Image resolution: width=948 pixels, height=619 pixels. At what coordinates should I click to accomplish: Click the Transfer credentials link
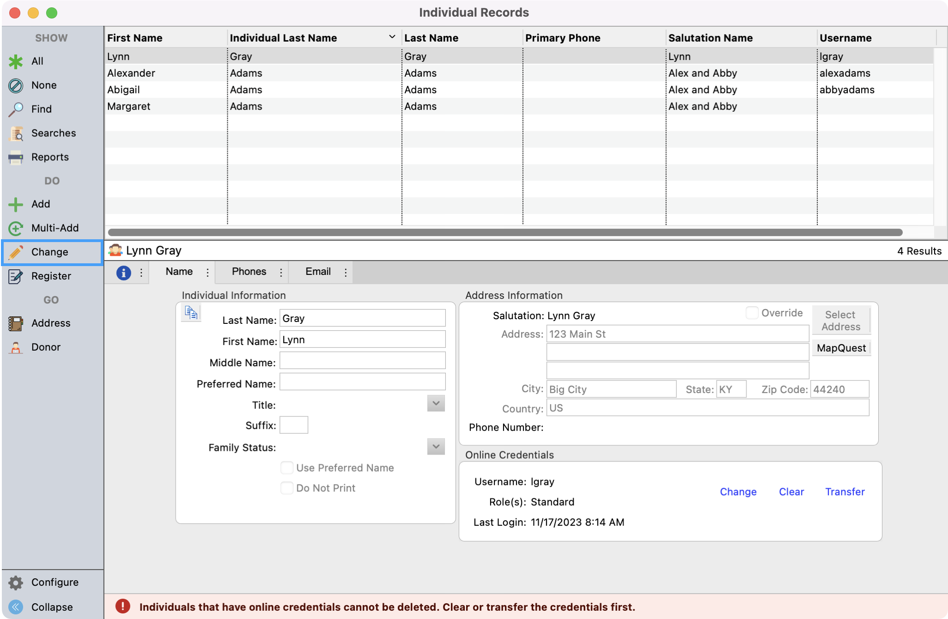(845, 492)
